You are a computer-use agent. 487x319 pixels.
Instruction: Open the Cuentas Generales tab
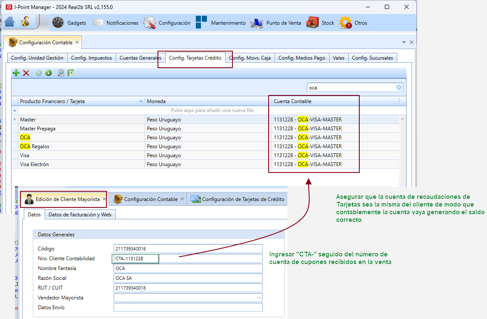[140, 58]
